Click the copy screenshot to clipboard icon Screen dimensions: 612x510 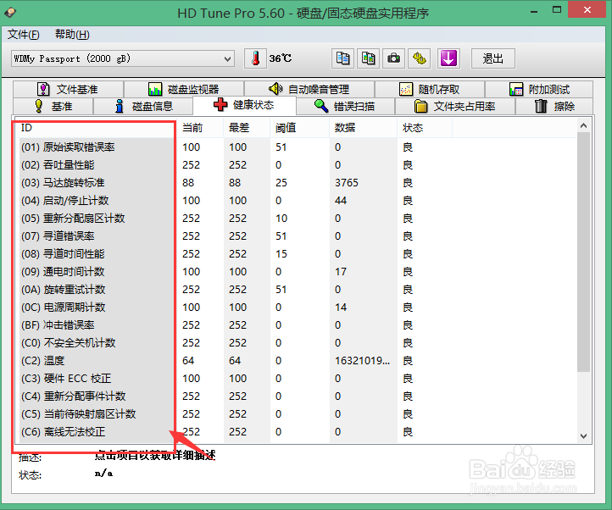tap(368, 58)
